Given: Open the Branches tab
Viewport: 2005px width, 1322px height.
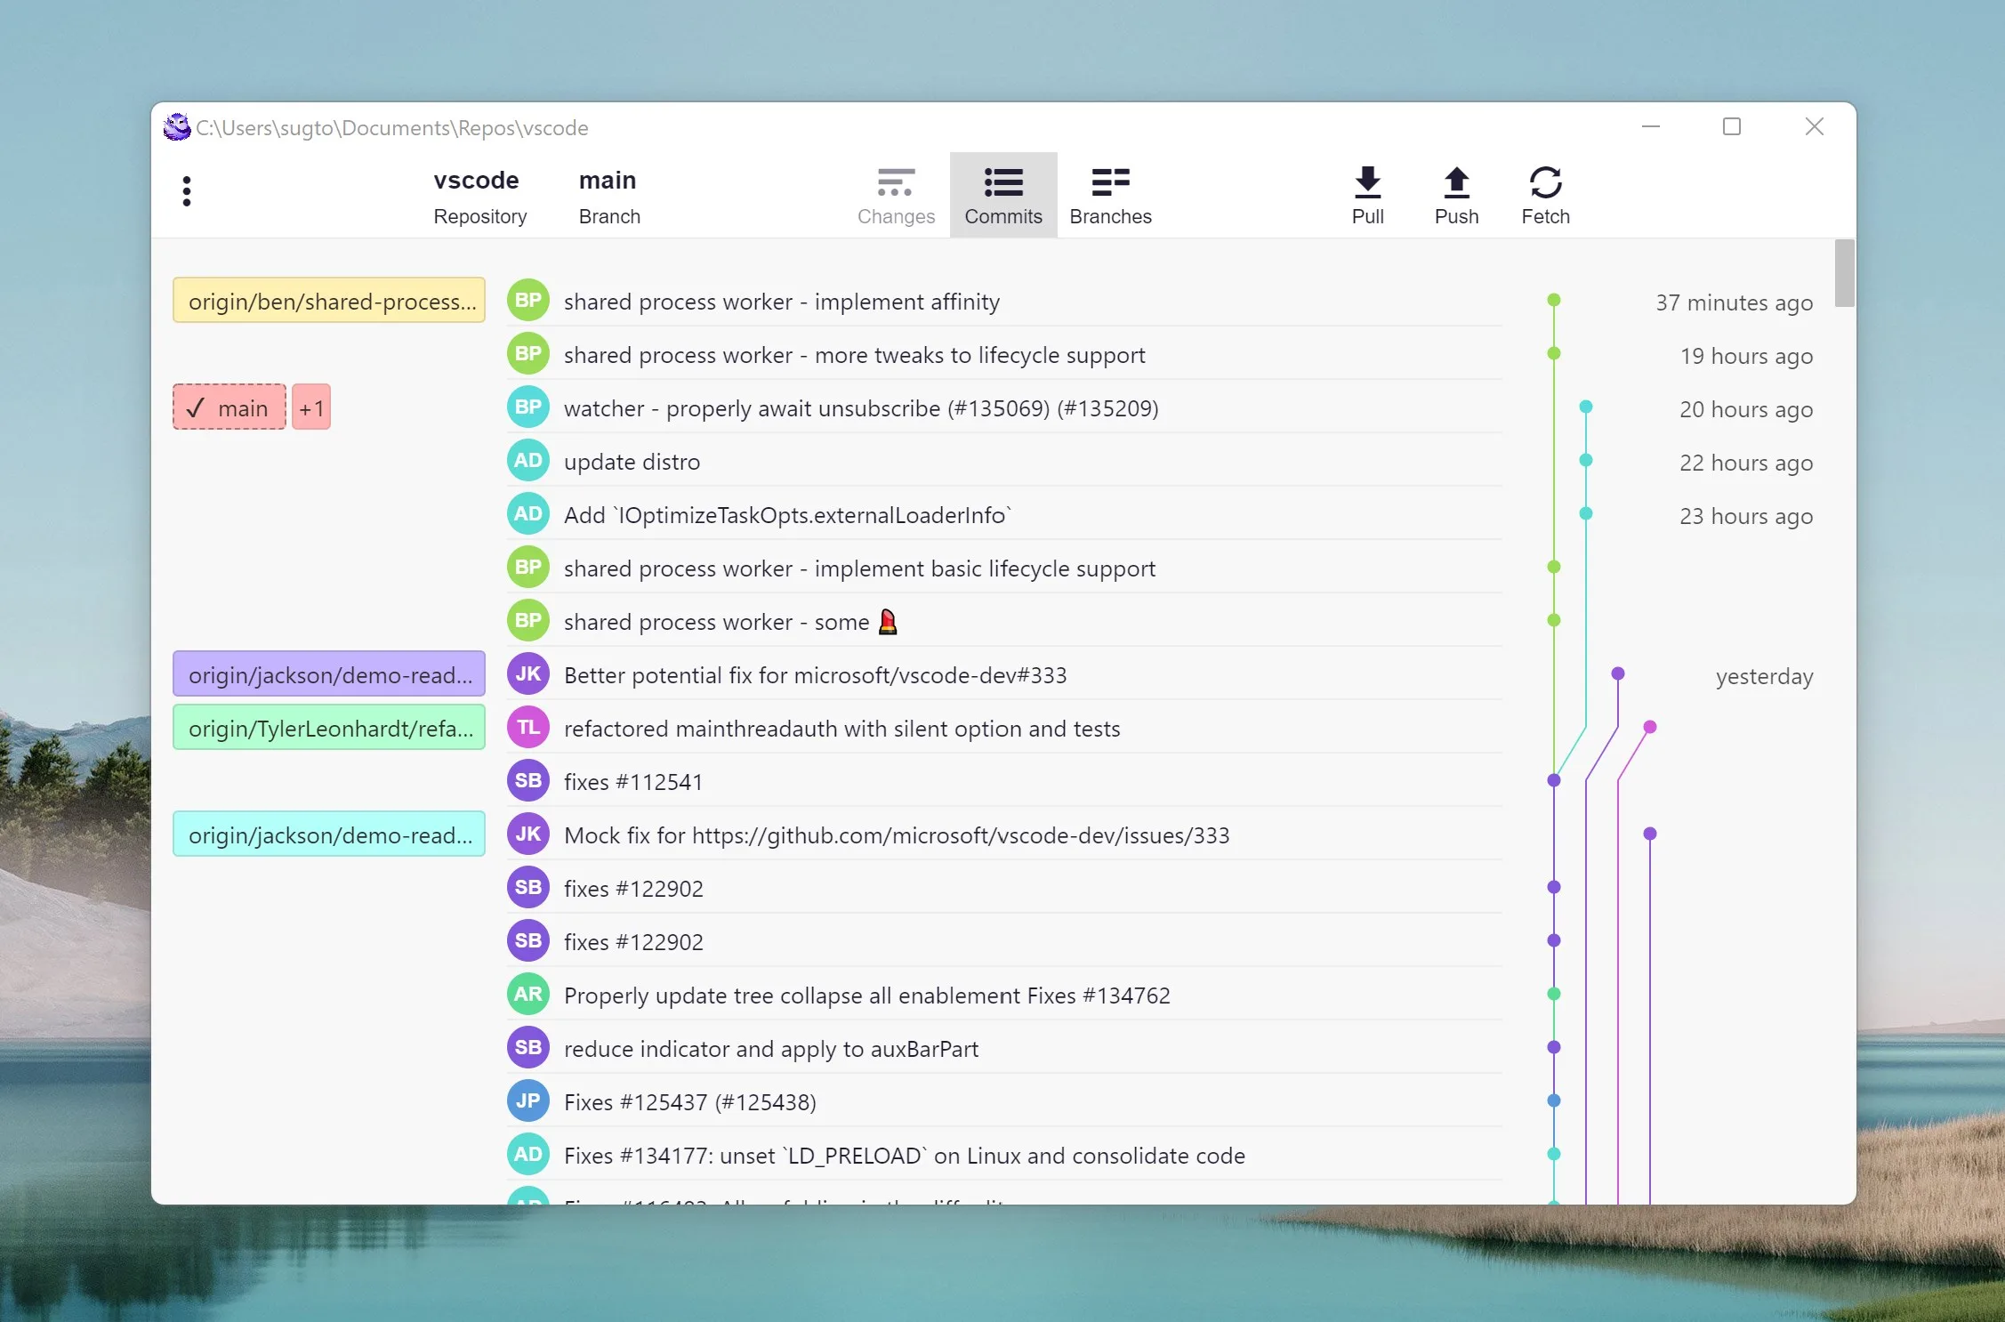Looking at the screenshot, I should [x=1110, y=196].
